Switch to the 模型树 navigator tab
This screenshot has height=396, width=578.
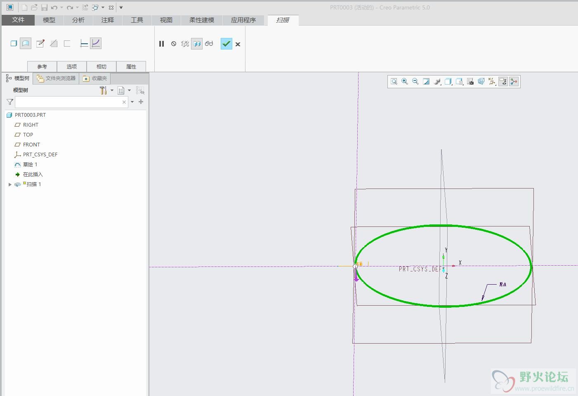point(18,78)
